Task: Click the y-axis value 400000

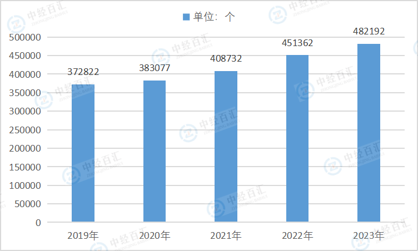Action: (x=25, y=74)
